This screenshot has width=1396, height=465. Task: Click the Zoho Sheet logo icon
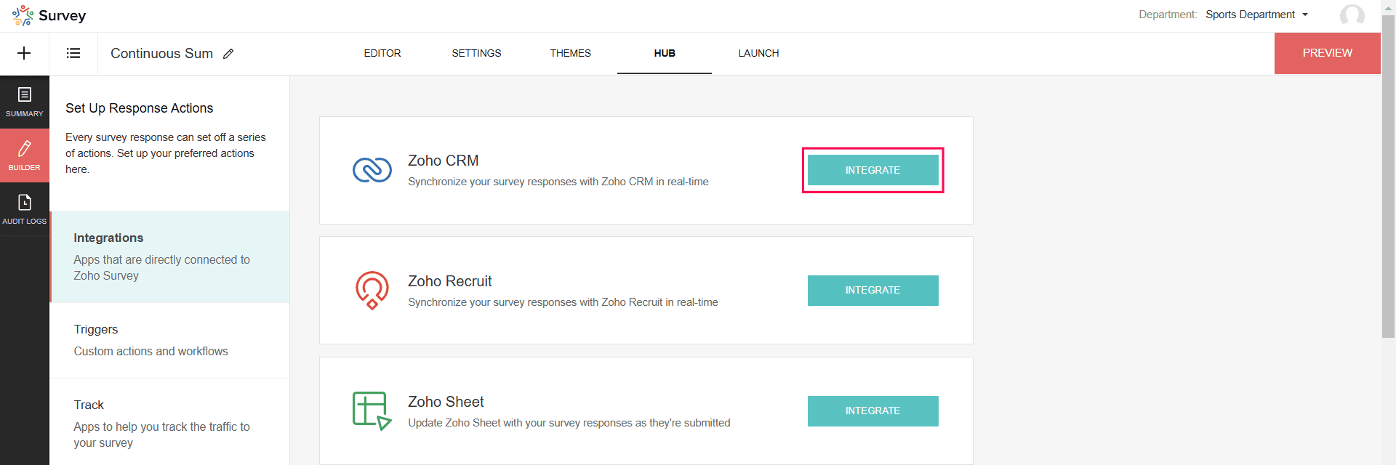[x=372, y=411]
